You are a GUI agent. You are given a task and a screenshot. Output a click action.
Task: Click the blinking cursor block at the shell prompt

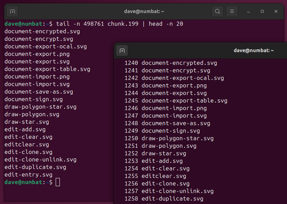(58, 182)
